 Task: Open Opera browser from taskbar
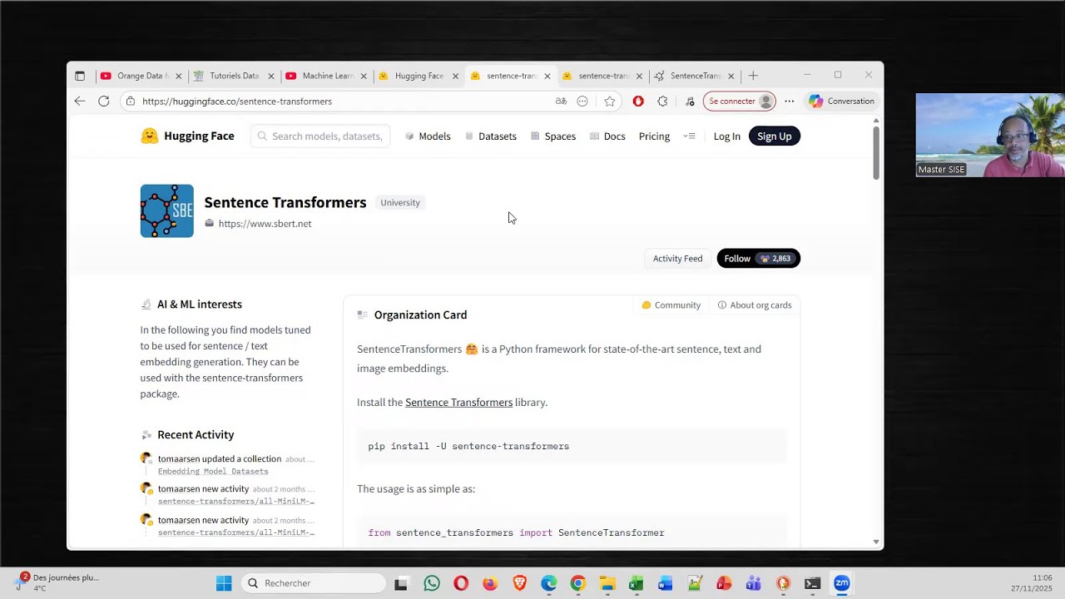[x=461, y=583]
